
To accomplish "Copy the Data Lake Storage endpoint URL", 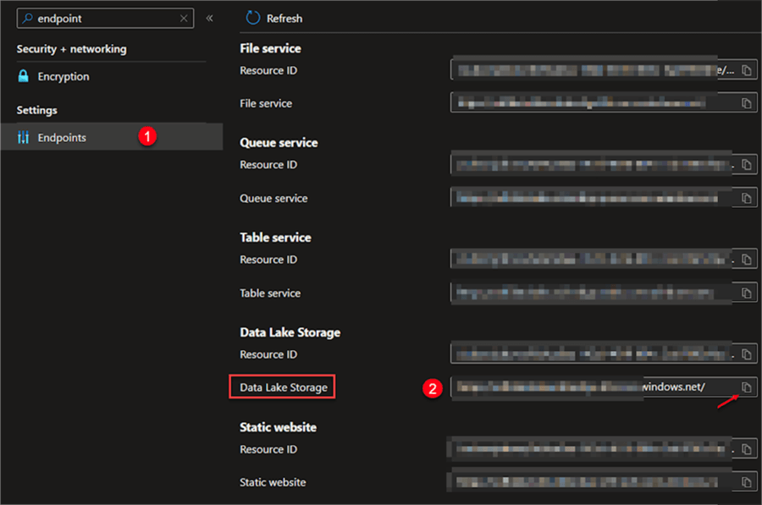I will [746, 387].
